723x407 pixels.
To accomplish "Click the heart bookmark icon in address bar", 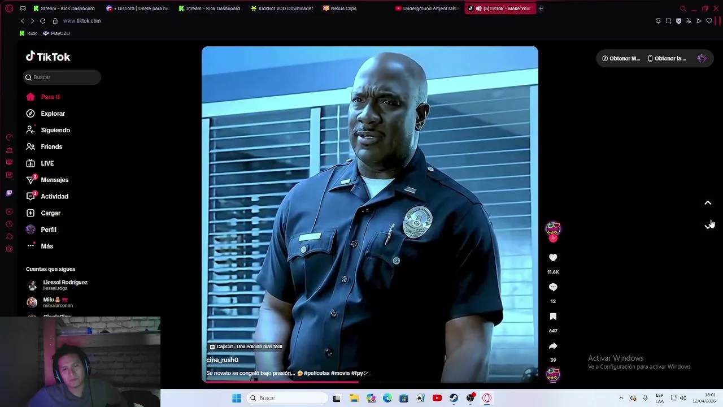I will tap(709, 21).
